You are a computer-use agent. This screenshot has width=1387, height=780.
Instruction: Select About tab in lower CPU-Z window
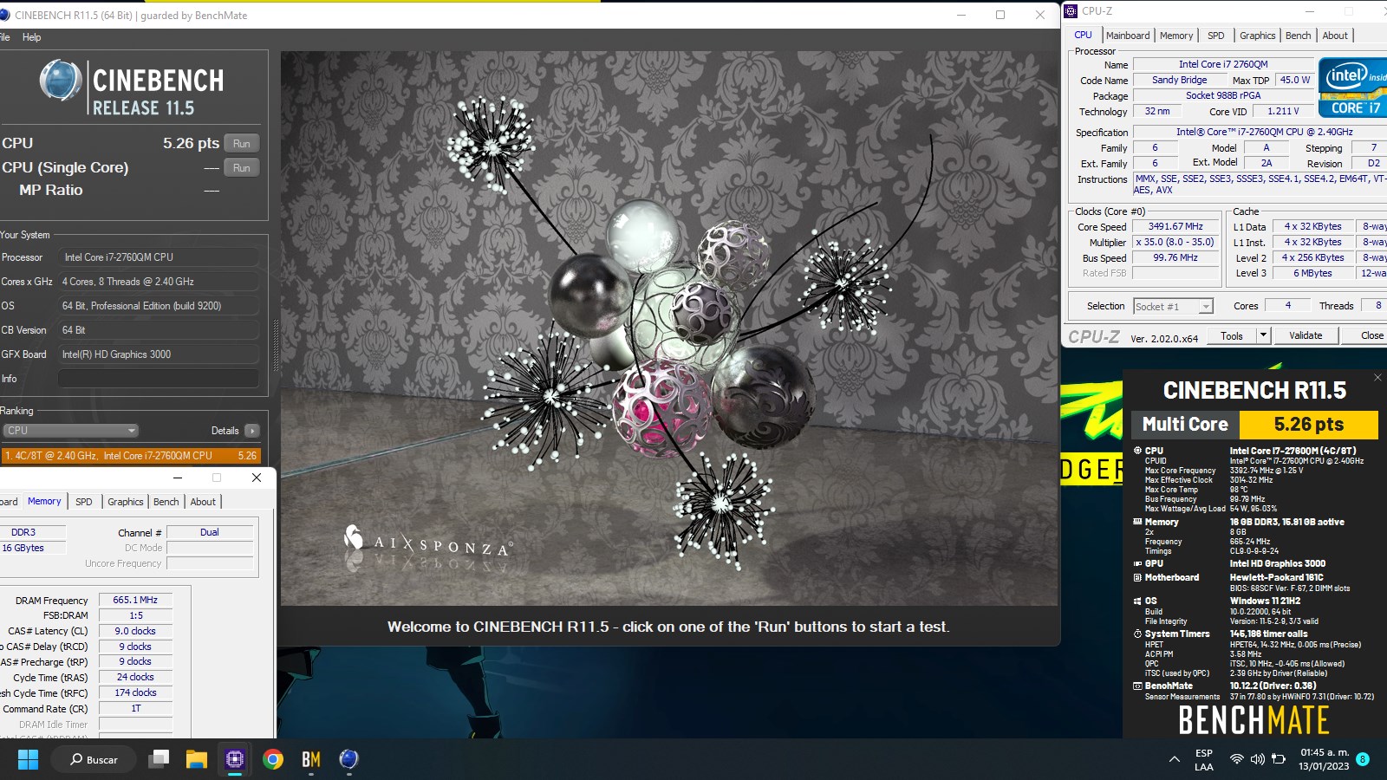[203, 502]
